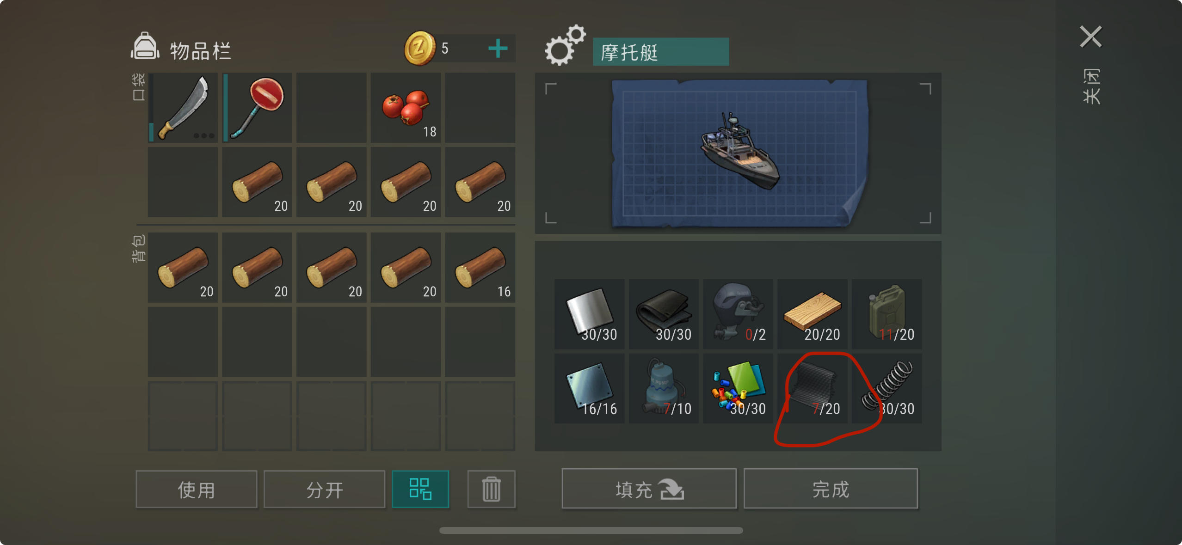The height and width of the screenshot is (545, 1182).
Task: Add coins with the plus button
Action: pos(498,48)
